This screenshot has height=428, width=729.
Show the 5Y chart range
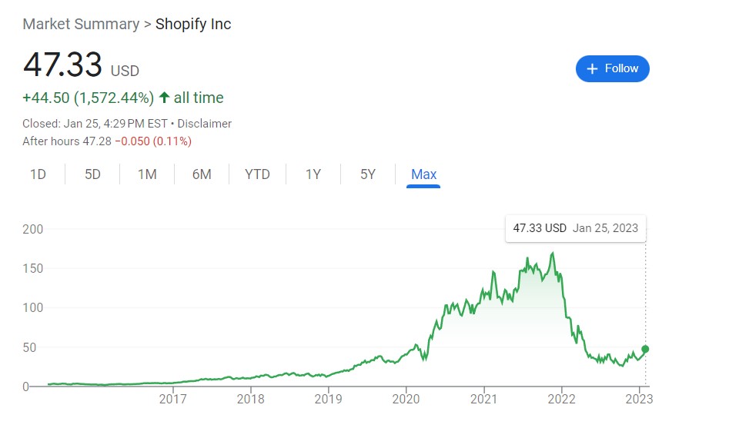368,174
